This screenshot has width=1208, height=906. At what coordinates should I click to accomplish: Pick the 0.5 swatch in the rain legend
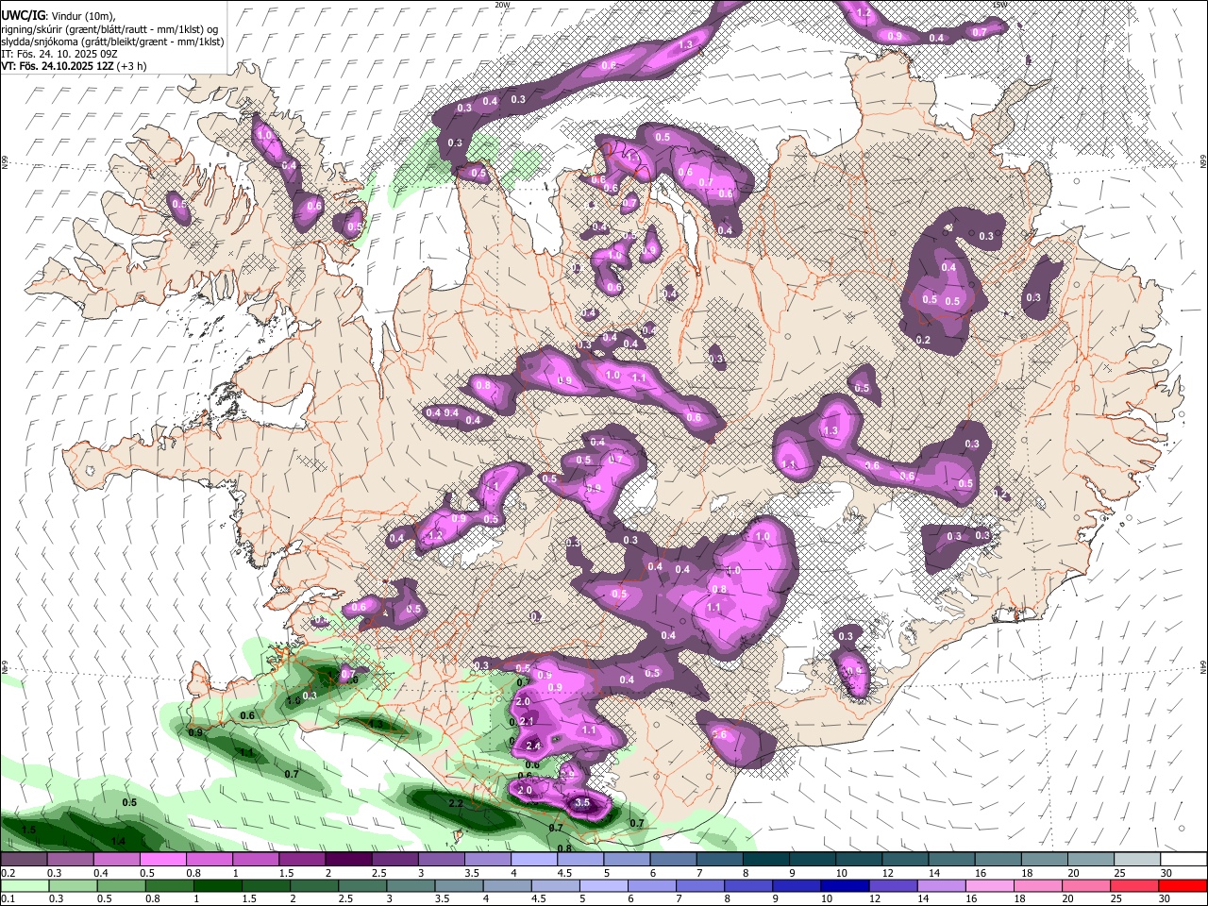coord(122,885)
